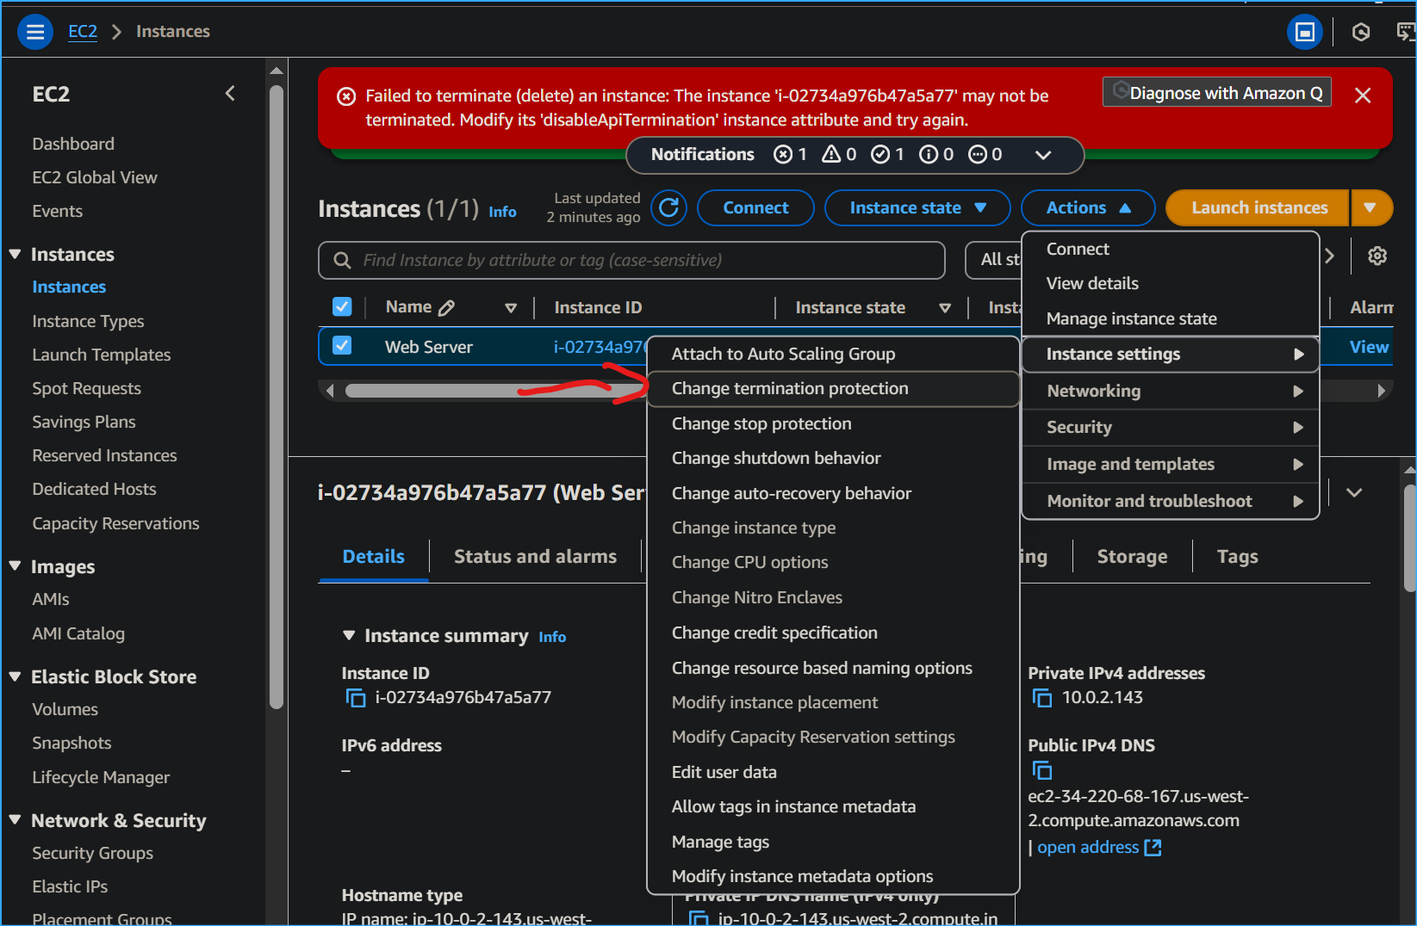This screenshot has height=926, width=1417.
Task: Expand the Notifications panel chevron
Action: 1042,155
